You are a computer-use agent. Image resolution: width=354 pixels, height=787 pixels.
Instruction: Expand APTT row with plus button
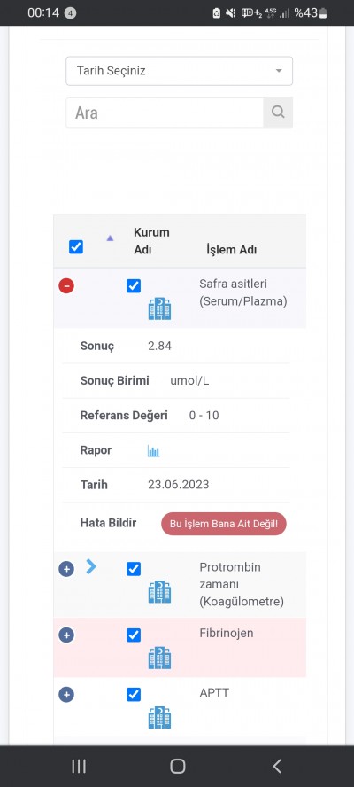[x=66, y=695]
